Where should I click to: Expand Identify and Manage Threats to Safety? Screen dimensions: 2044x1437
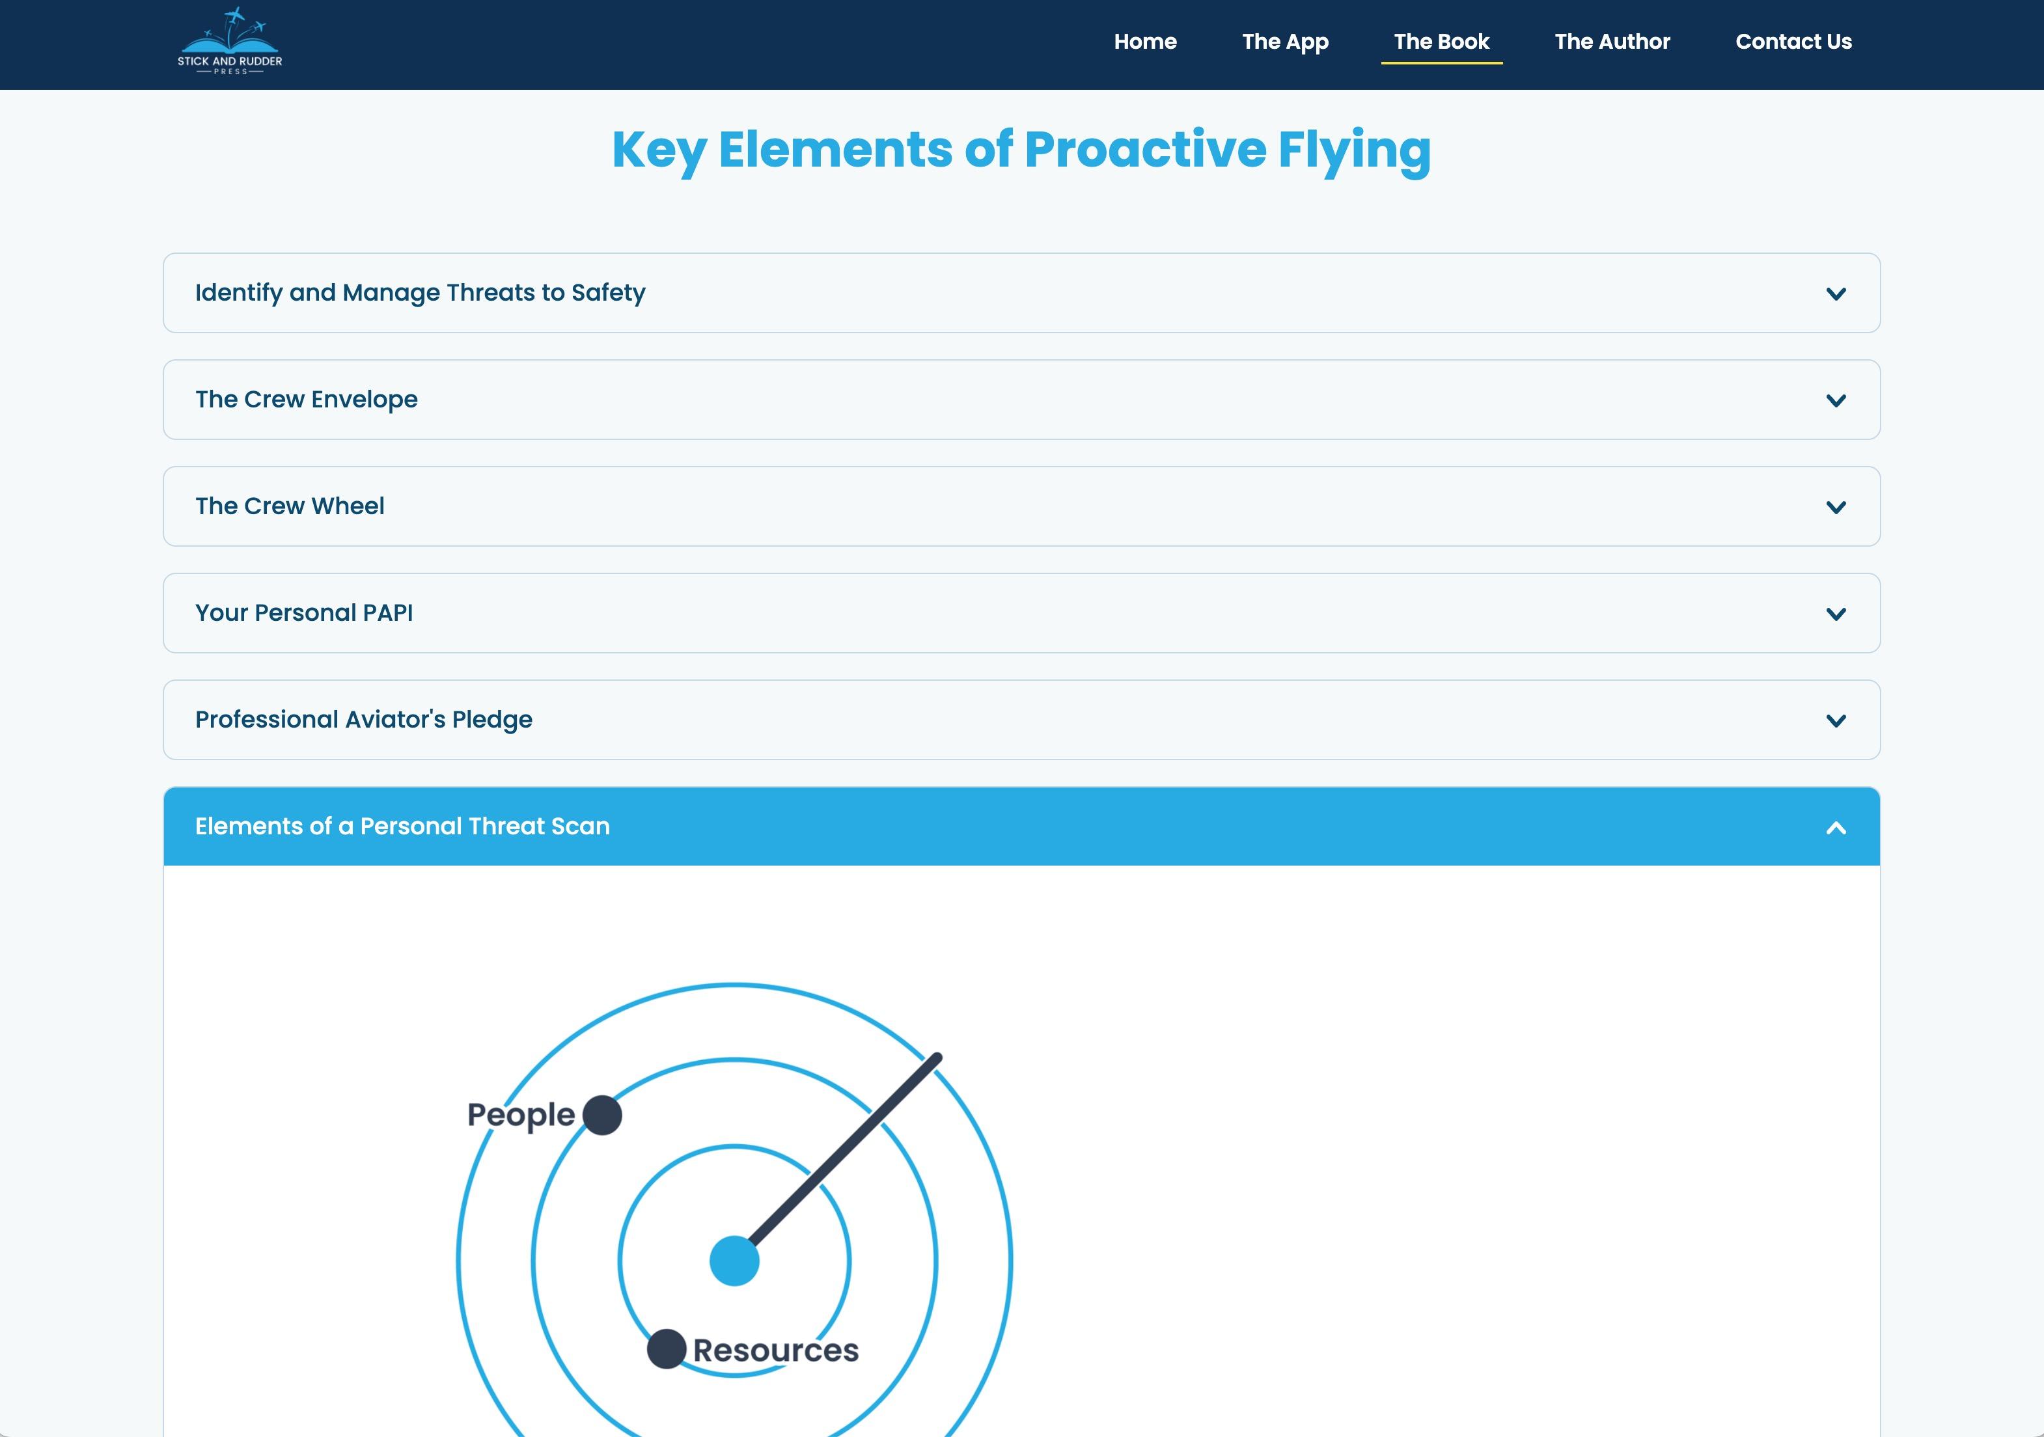pyautogui.click(x=1021, y=293)
